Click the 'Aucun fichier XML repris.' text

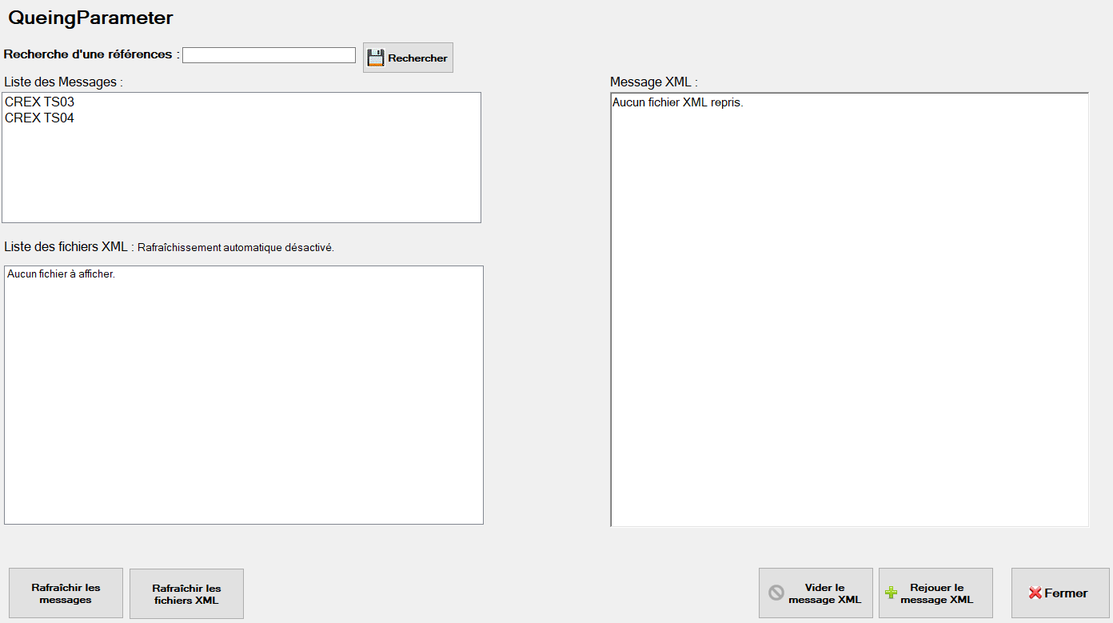coord(677,102)
